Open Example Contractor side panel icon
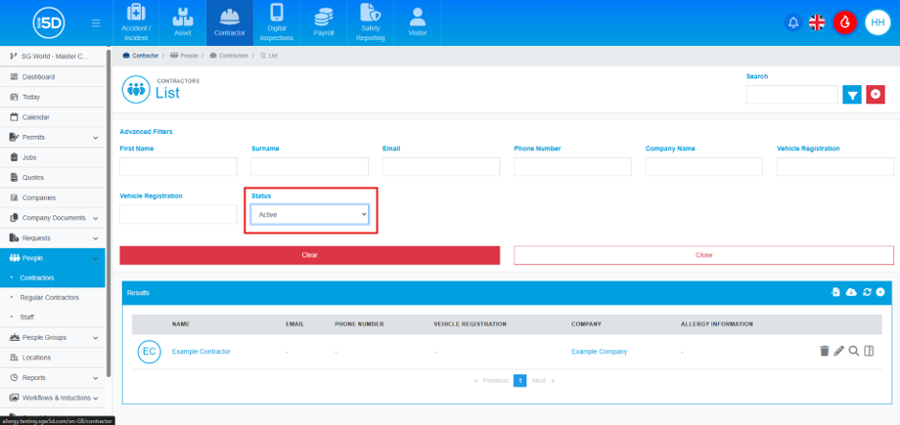Image resolution: width=900 pixels, height=425 pixels. click(869, 351)
